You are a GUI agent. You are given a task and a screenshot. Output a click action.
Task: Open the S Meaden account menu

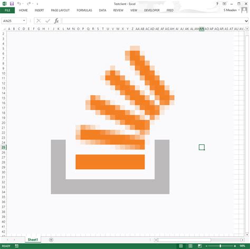(x=232, y=10)
